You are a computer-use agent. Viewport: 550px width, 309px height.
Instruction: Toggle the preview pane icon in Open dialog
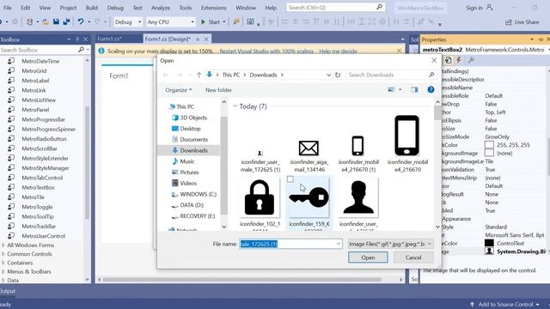tap(414, 89)
